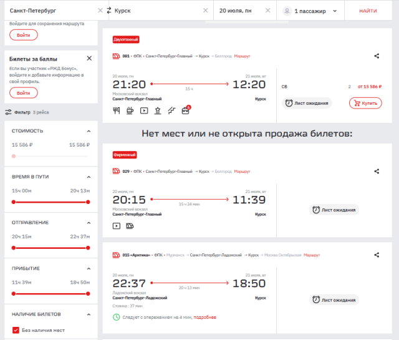Viewport: 399px width, 340px height.
Task: Collapse the НАЛИЧИЕ БИЛЕТОВ filter section
Action: [89, 314]
